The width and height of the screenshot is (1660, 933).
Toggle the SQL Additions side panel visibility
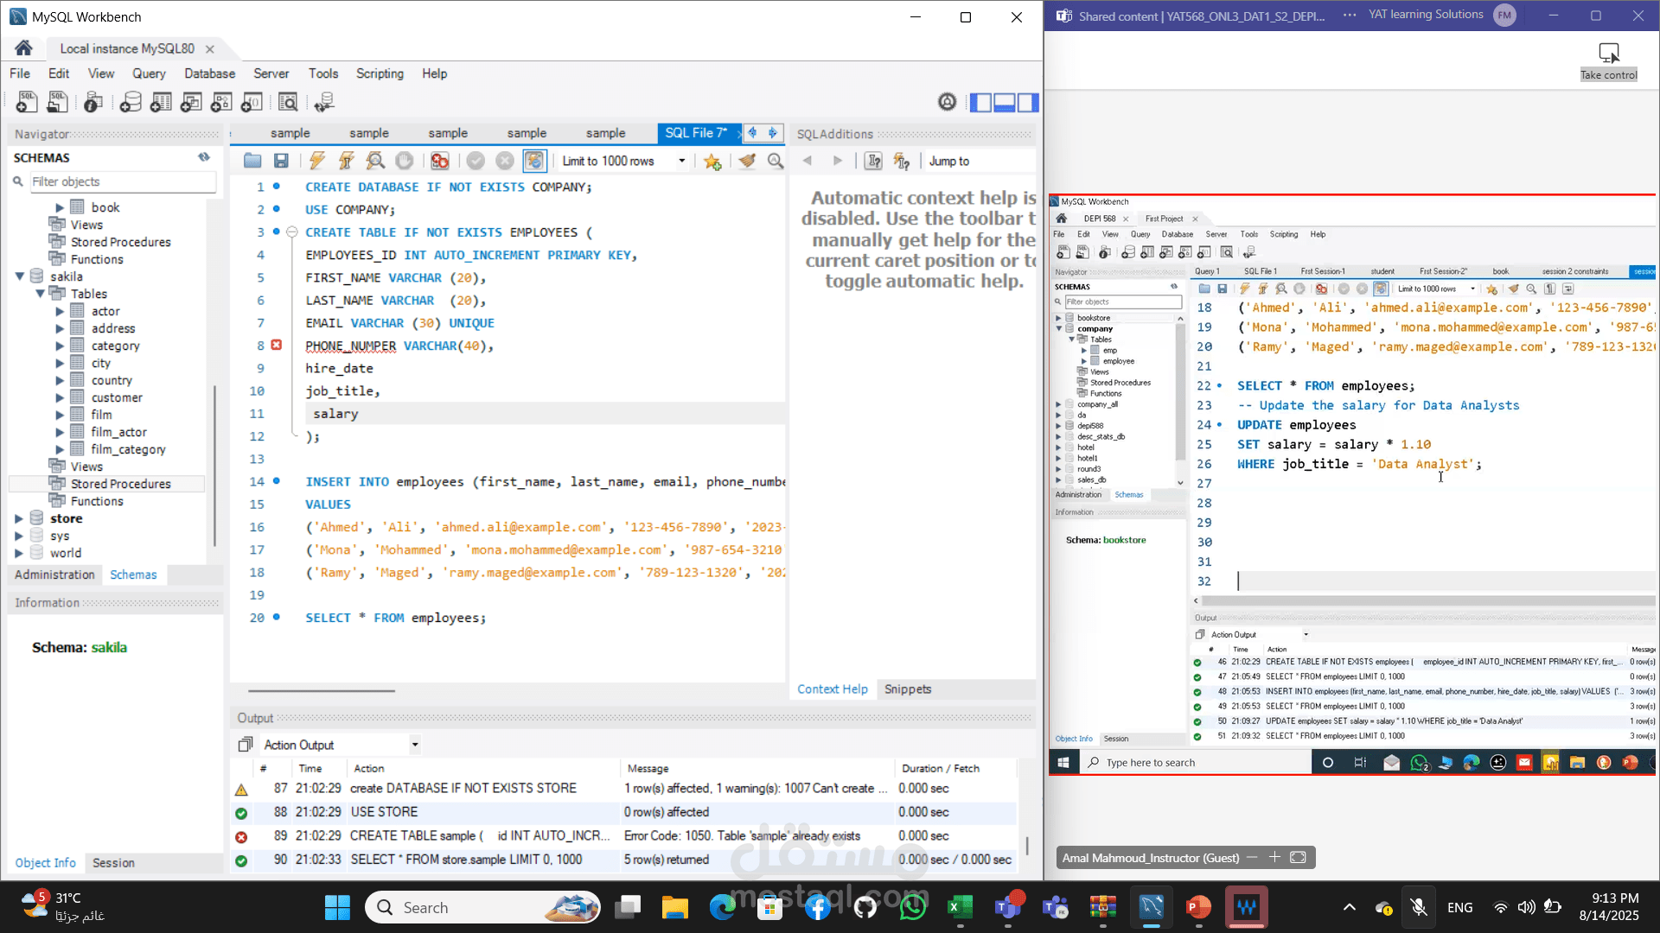coord(1028,103)
